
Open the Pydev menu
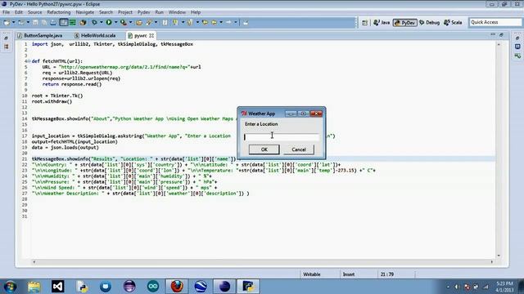tap(144, 12)
